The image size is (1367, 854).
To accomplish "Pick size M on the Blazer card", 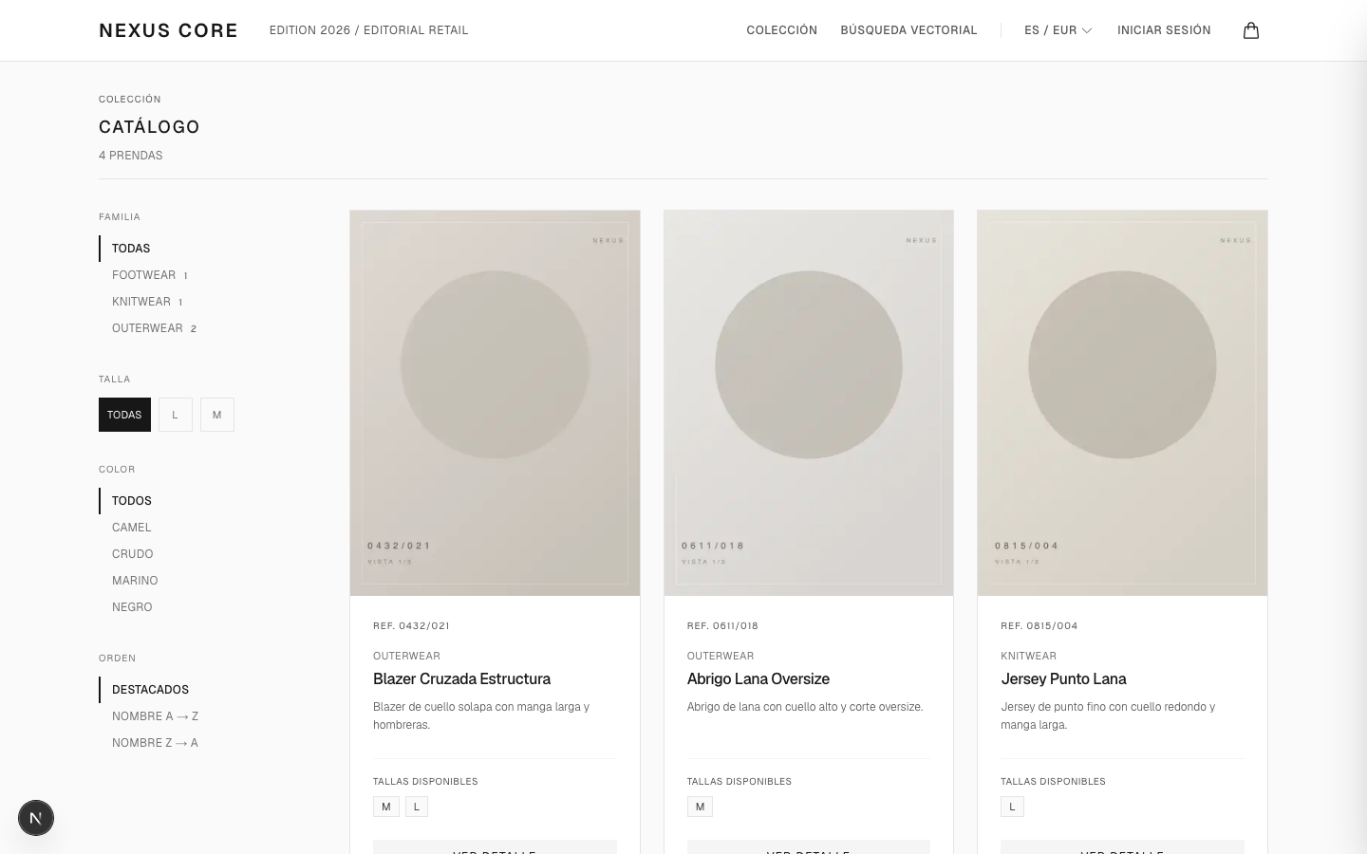I will tap(386, 807).
